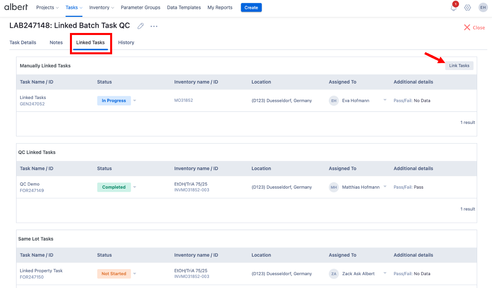Switch to the Task Details tab
Image resolution: width=492 pixels, height=288 pixels.
point(23,43)
